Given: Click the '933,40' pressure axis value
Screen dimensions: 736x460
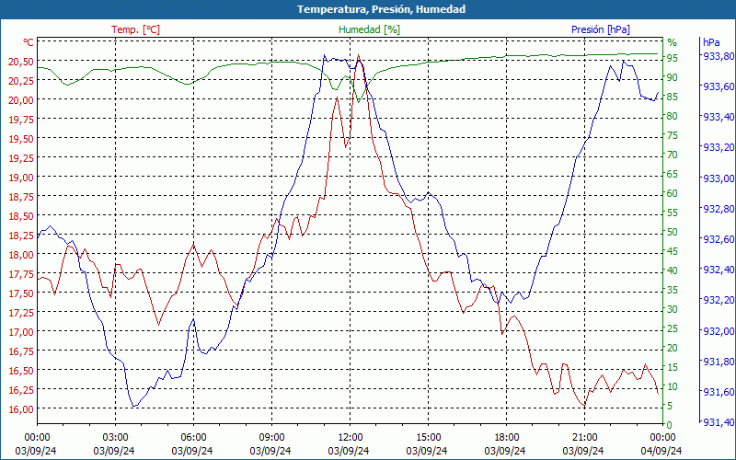Looking at the screenshot, I should pyautogui.click(x=719, y=117).
